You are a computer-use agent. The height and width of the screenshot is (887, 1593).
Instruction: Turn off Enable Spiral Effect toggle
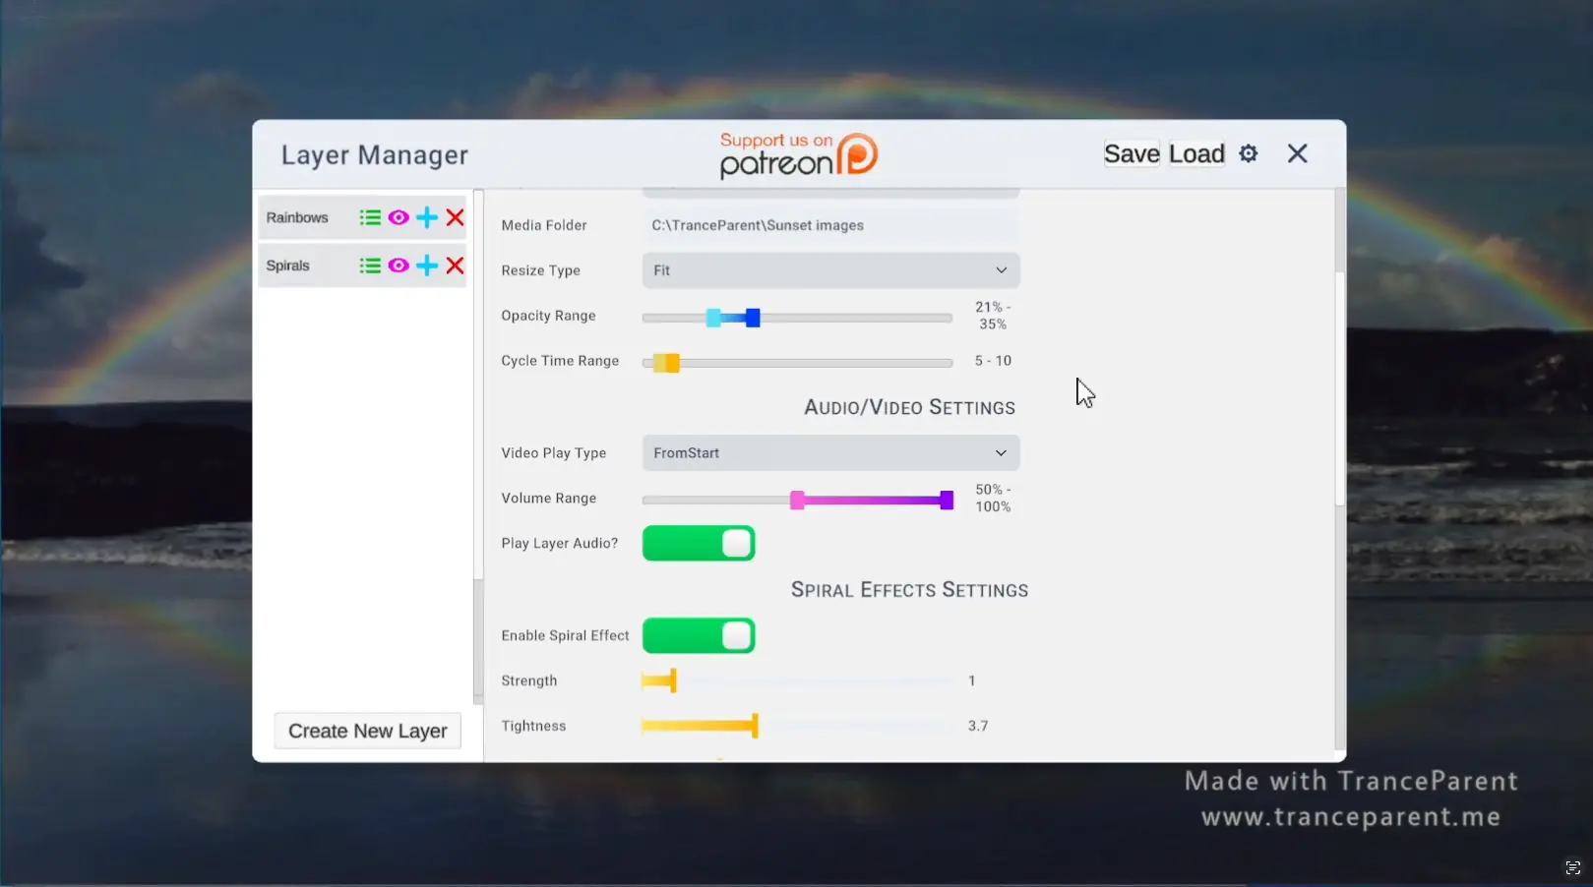[x=699, y=636]
